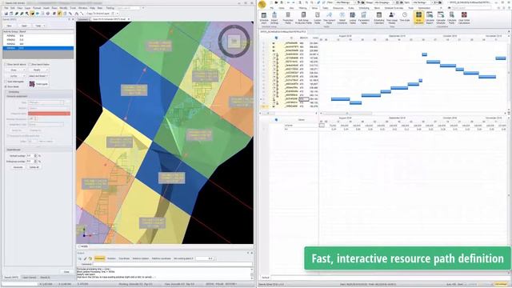
Task: Adjust Vertical overlap stepper
Action: [35, 156]
